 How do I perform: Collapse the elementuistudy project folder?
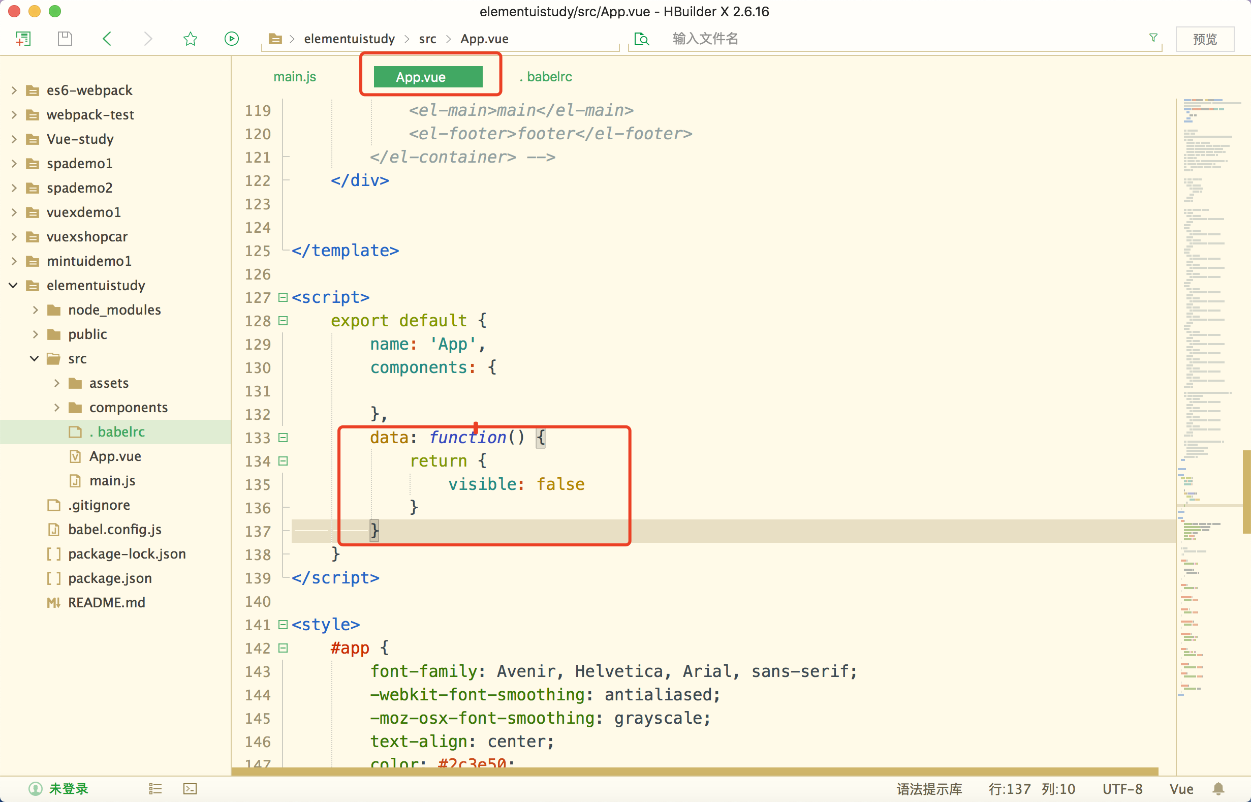14,286
